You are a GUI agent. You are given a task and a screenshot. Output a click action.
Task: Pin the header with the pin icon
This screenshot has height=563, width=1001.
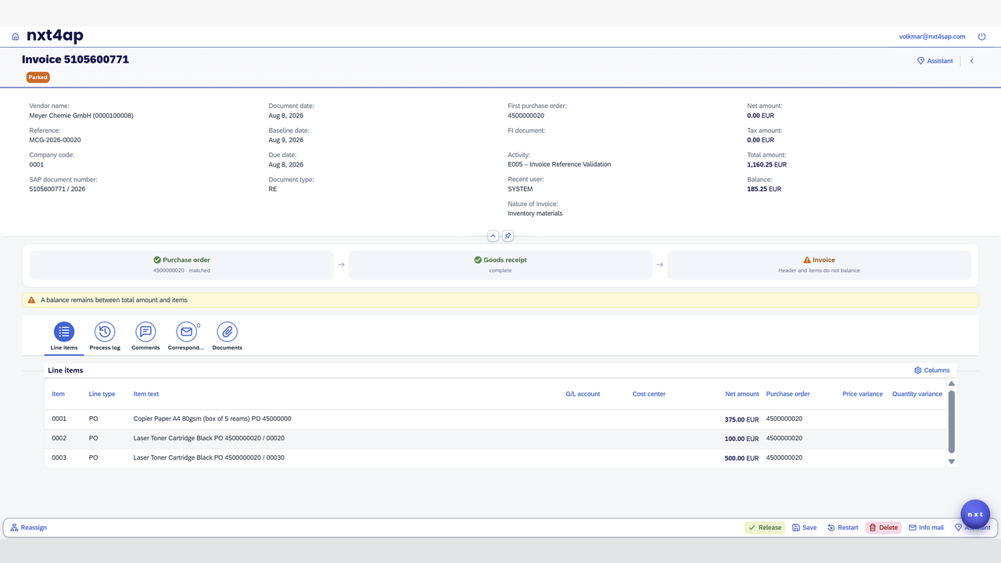point(508,235)
